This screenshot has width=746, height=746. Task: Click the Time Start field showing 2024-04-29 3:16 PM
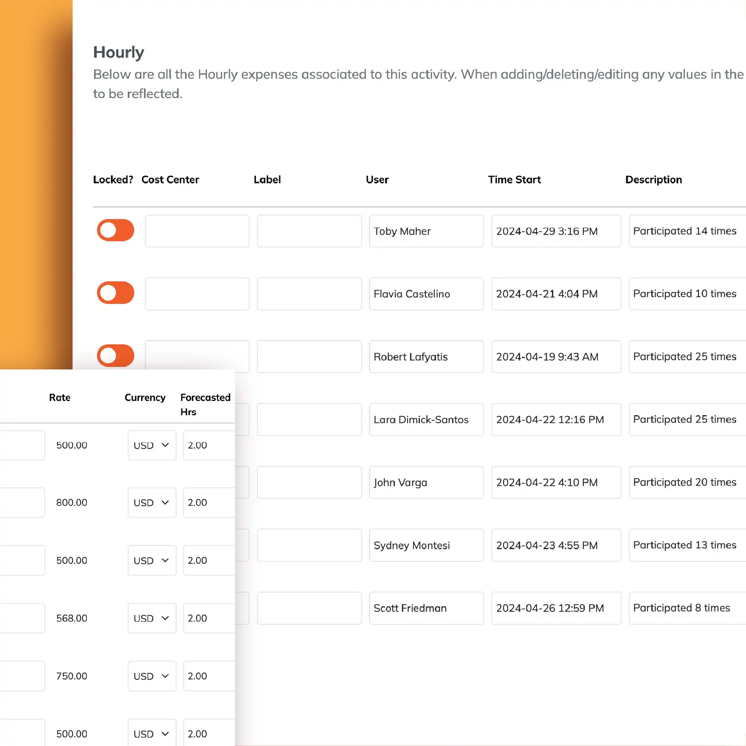556,231
